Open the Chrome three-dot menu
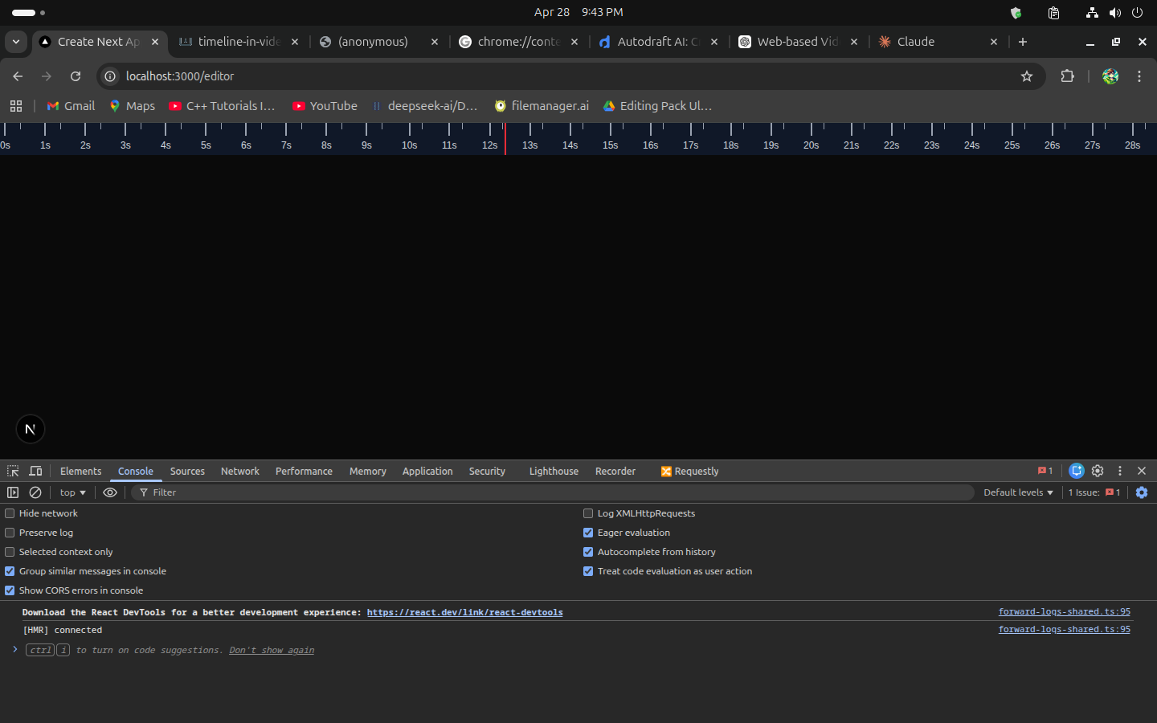 [x=1139, y=76]
